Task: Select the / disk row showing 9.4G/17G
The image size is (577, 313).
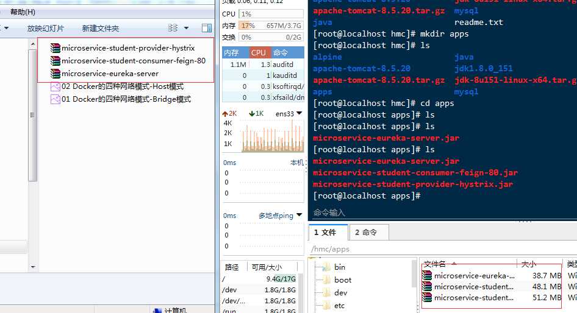Action: pyautogui.click(x=259, y=279)
